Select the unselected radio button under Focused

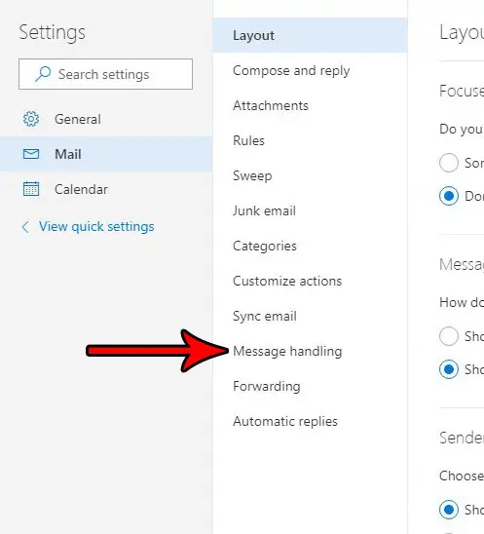[449, 163]
